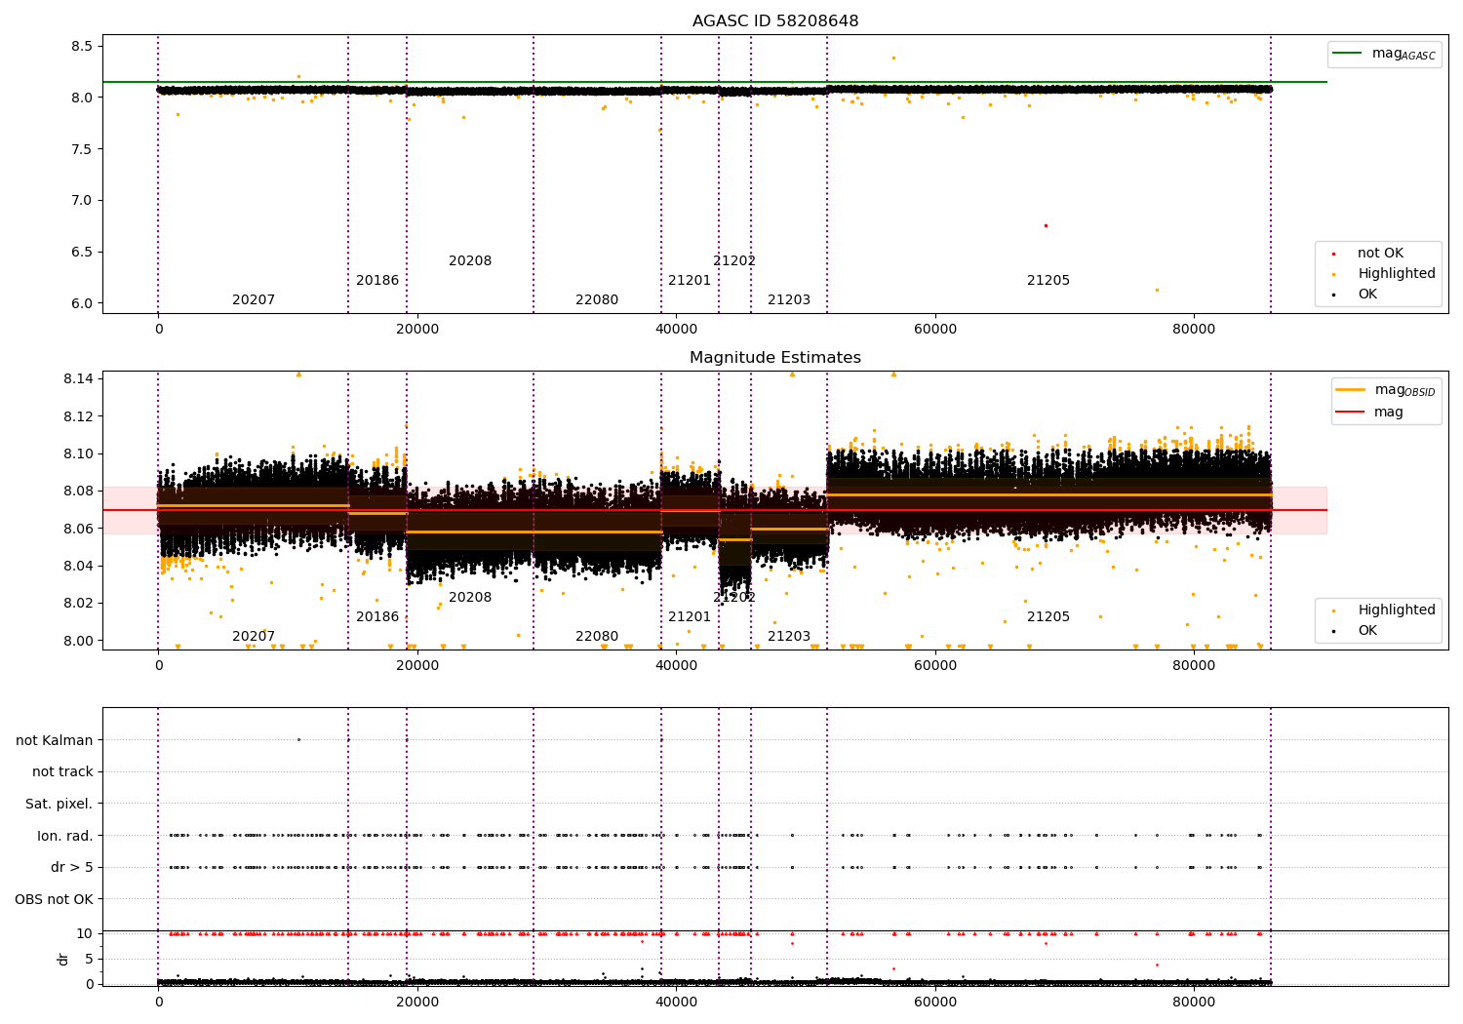Click the 6.0 y-axis tick label
This screenshot has width=1463, height=1024.
(x=82, y=303)
